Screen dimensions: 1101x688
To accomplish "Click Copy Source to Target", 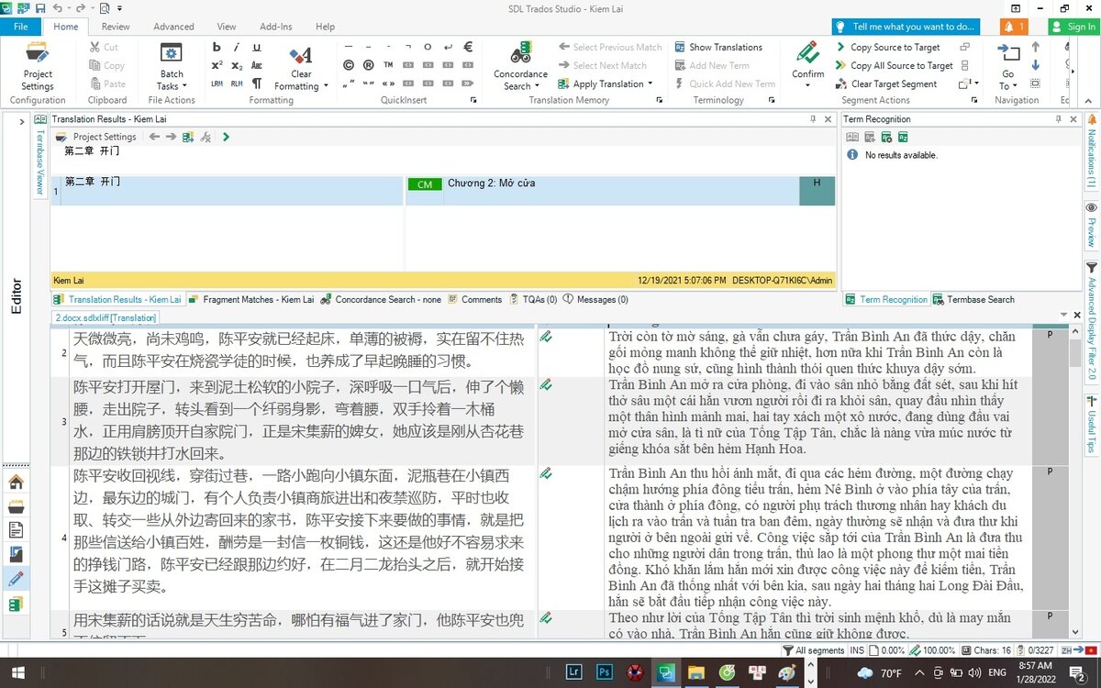I will 887,47.
